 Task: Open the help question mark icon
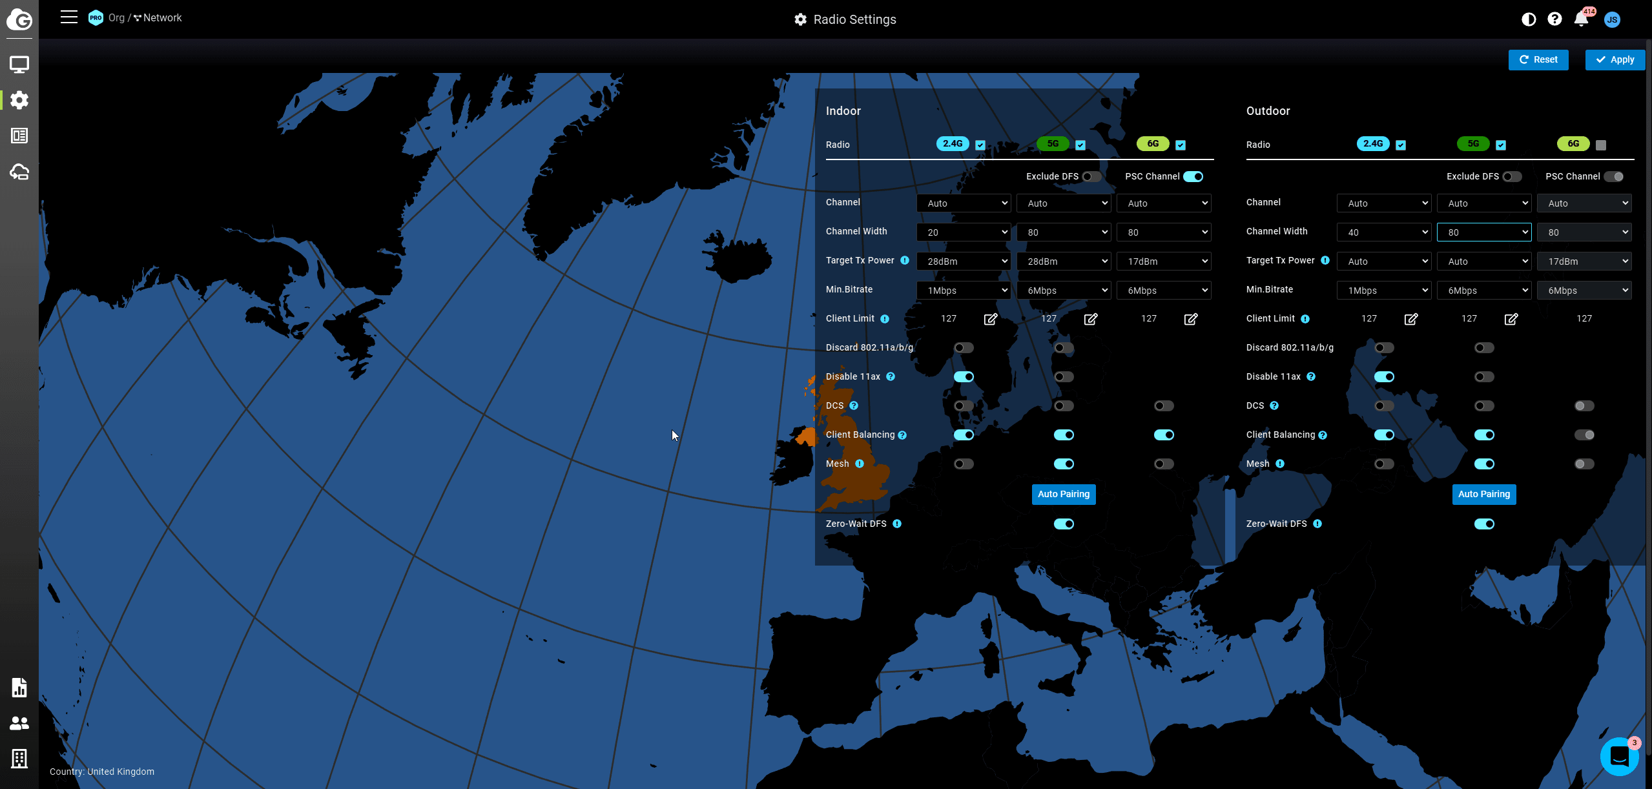click(x=1554, y=19)
